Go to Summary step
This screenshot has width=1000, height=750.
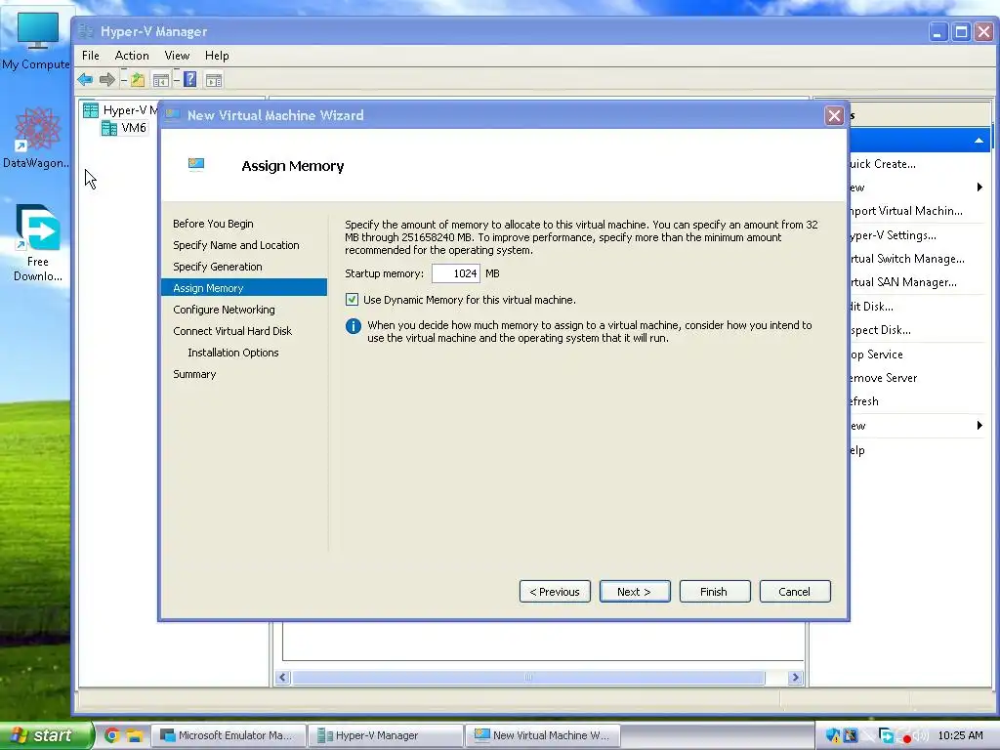click(x=194, y=374)
